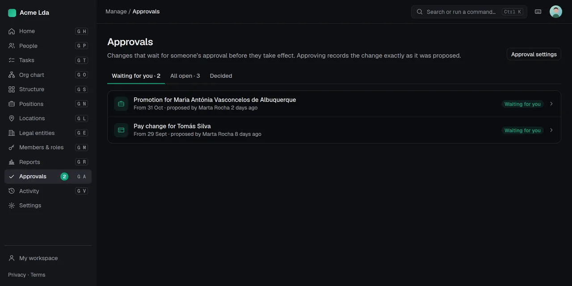
Task: Open Members & roles from sidebar
Action: tap(48, 147)
